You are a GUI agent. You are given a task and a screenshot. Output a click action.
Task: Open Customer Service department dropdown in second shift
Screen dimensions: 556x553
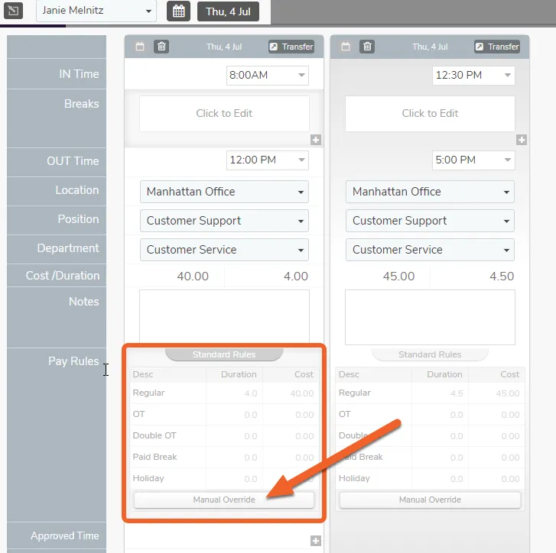click(x=430, y=250)
